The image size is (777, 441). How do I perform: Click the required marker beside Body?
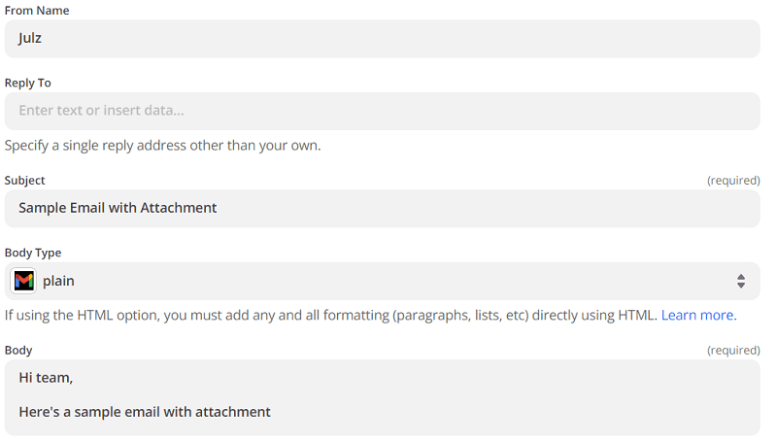click(732, 350)
